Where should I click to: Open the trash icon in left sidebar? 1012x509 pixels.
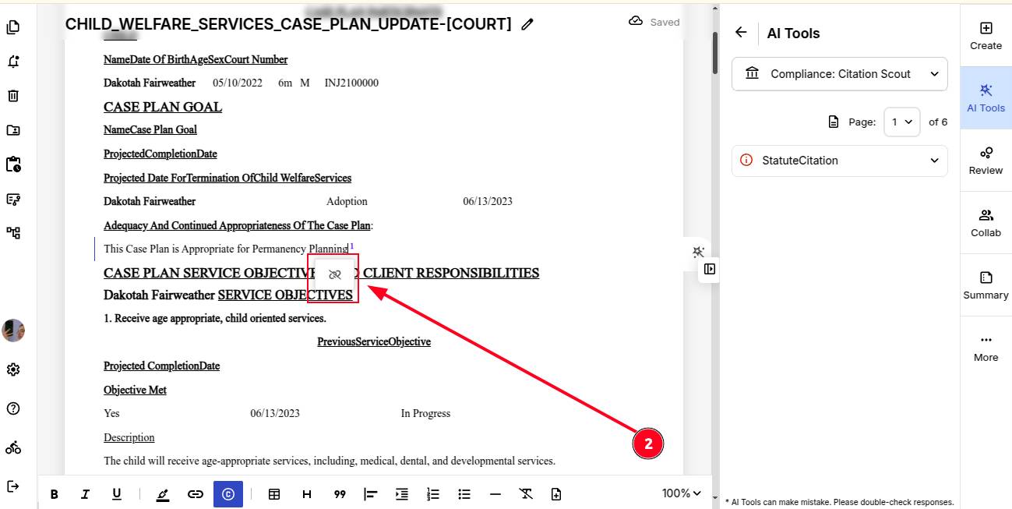click(x=13, y=96)
